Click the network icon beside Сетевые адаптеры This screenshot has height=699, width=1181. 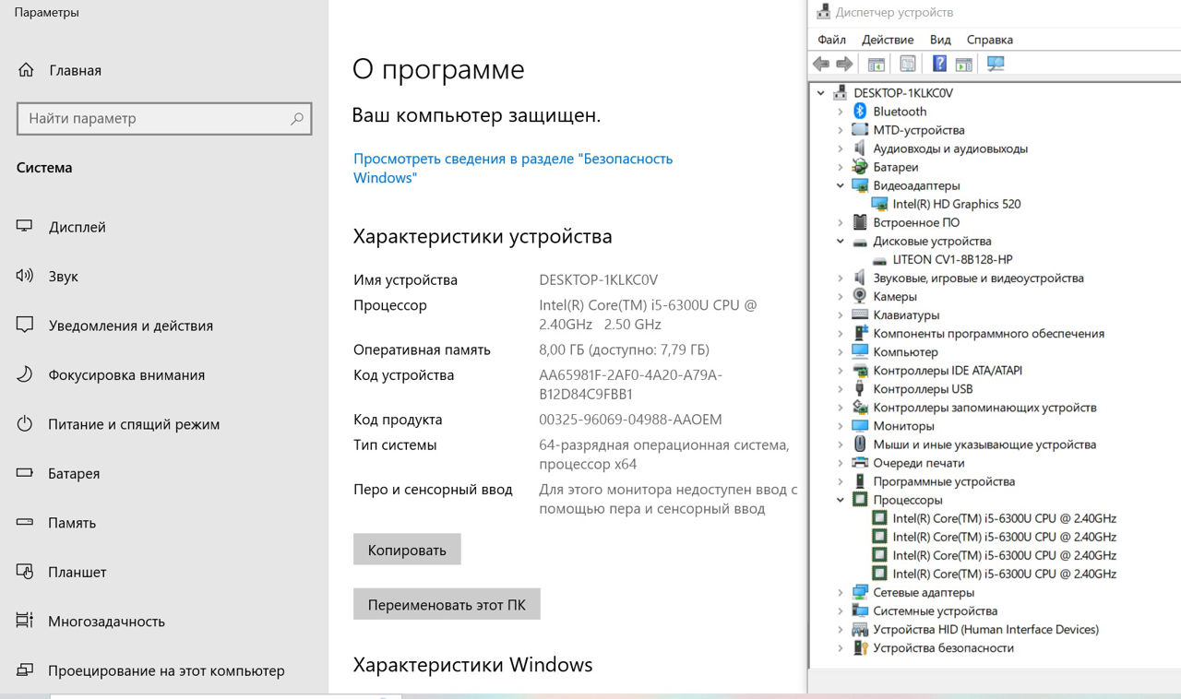(860, 592)
